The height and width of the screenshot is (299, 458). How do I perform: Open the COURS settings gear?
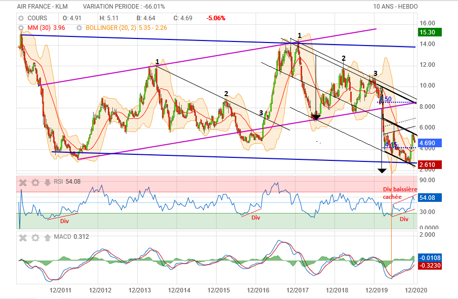pos(21,18)
